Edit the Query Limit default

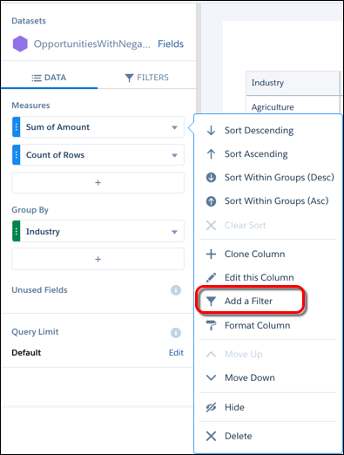coord(176,353)
